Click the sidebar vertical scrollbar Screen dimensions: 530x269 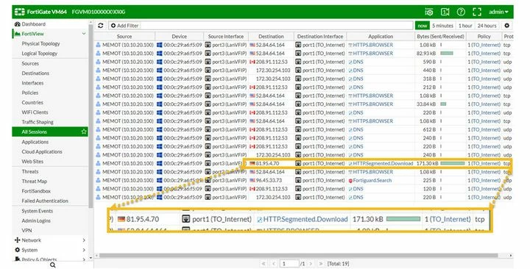tap(91, 116)
